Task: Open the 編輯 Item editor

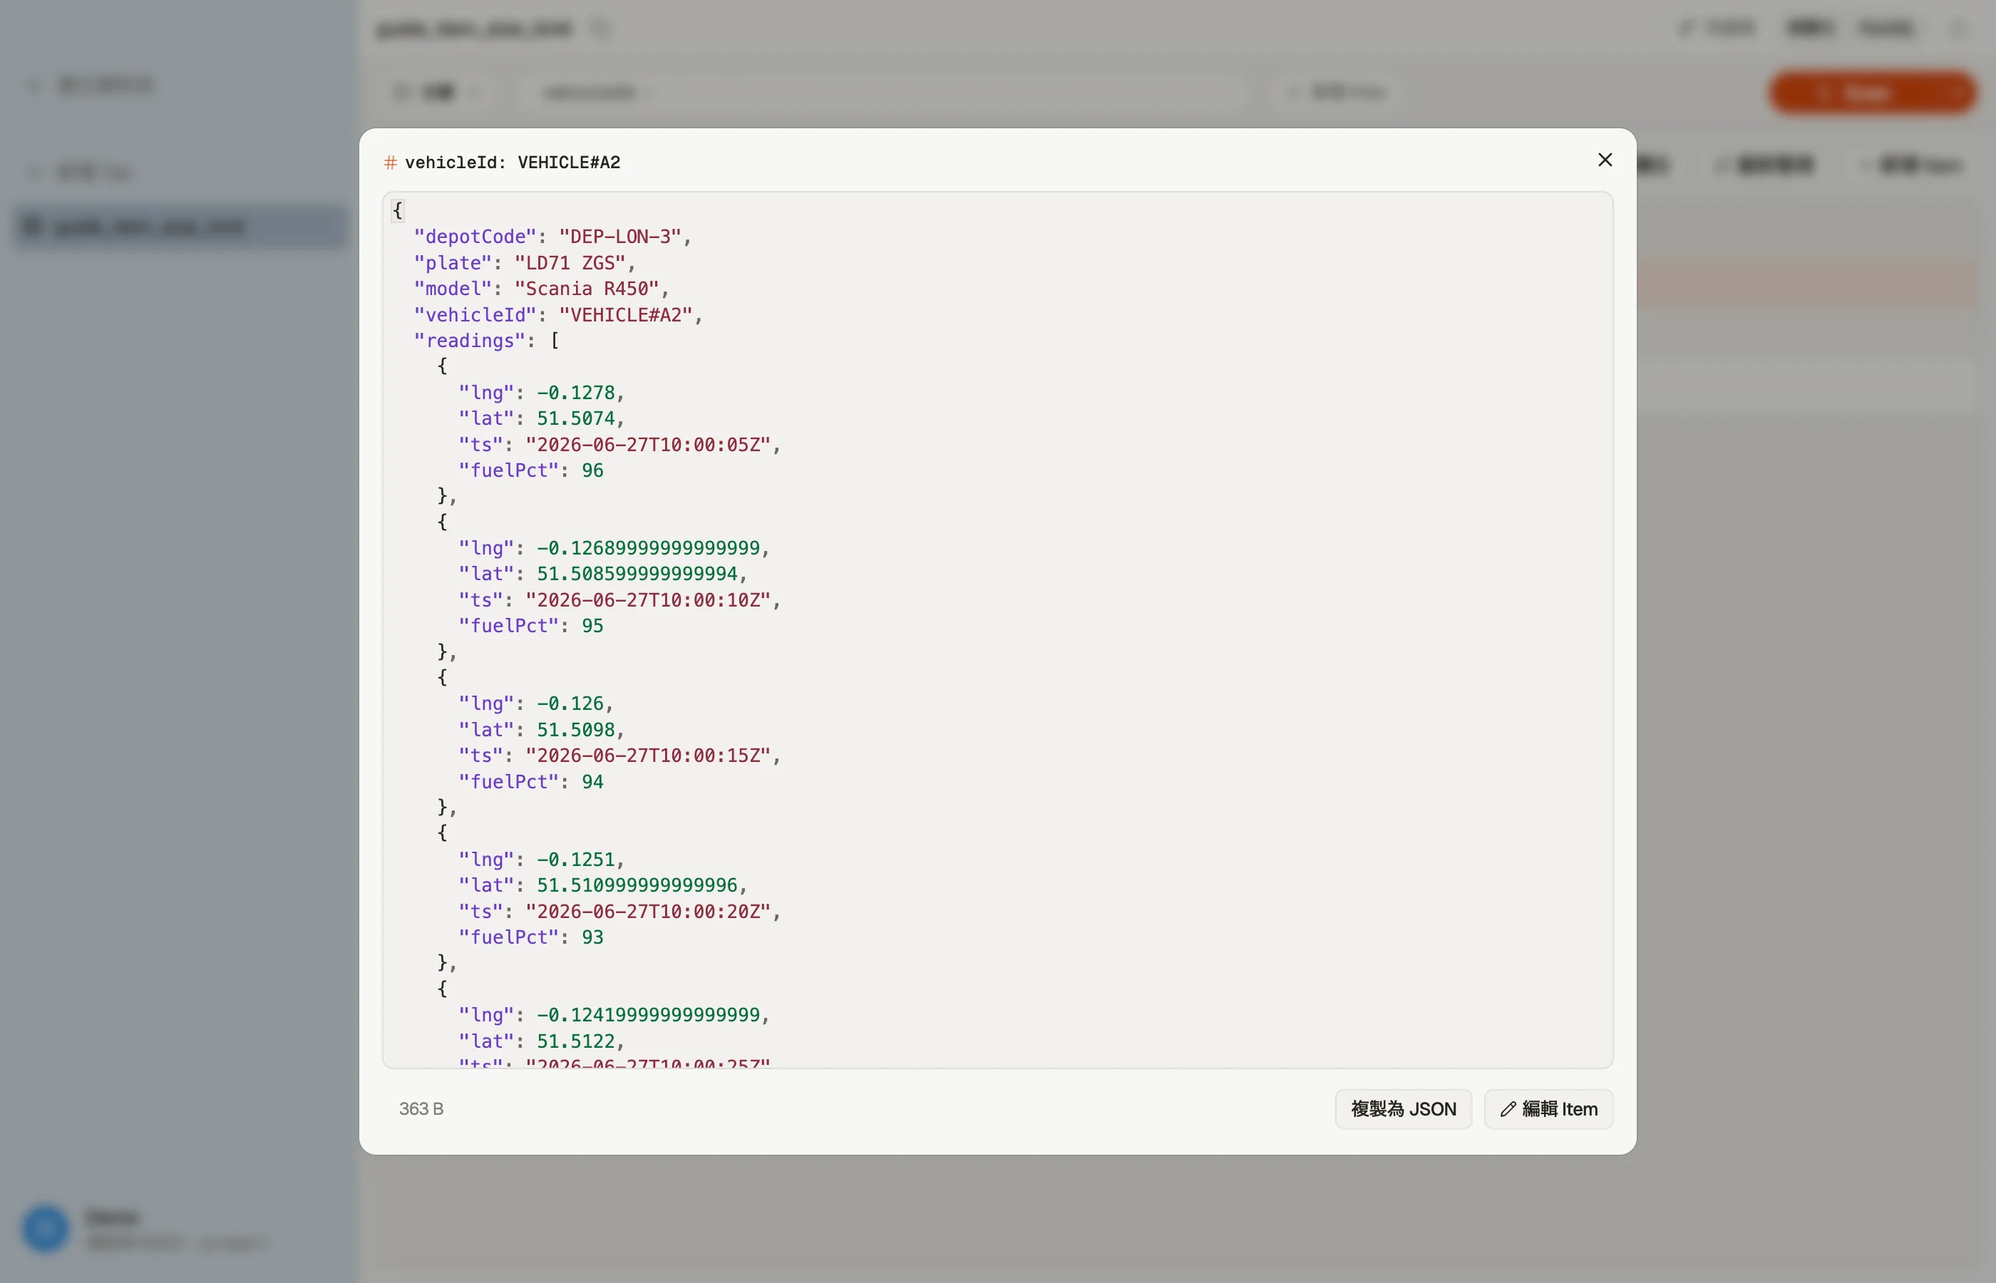Action: coord(1548,1109)
